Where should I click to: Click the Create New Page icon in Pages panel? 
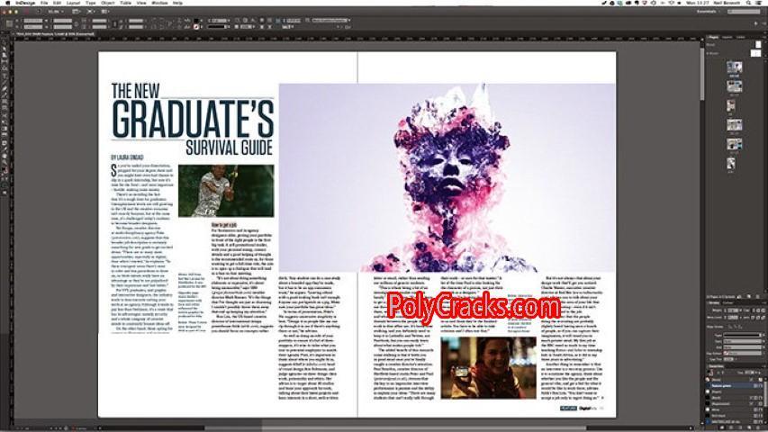(x=749, y=297)
